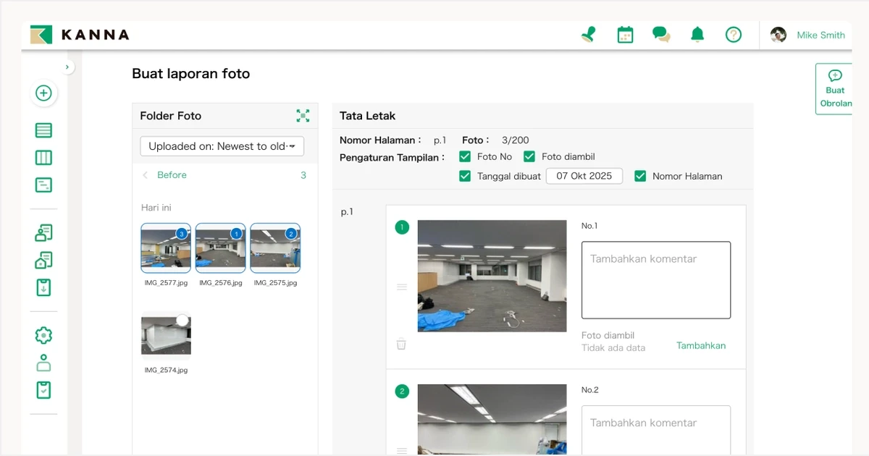The height and width of the screenshot is (456, 869).
Task: Click the green number 2 badge
Action: pos(402,392)
